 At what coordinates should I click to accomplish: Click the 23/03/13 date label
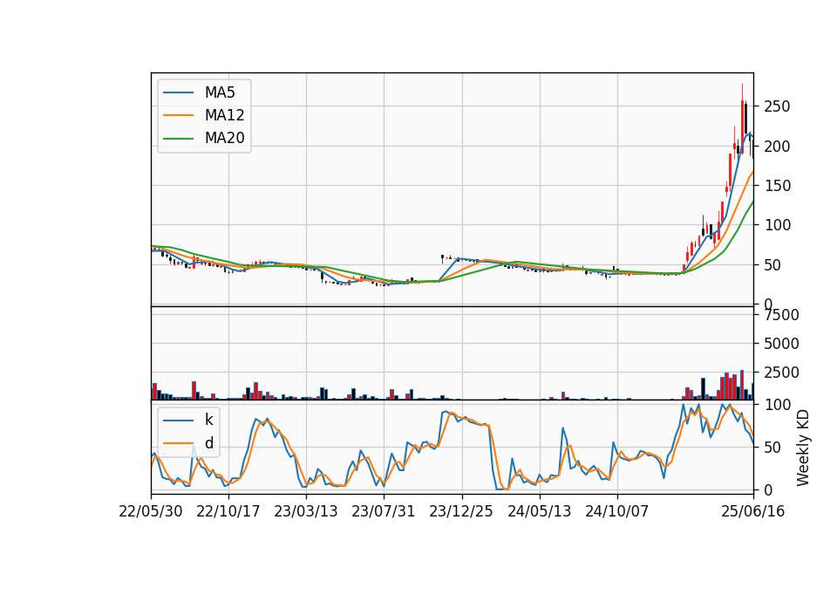point(306,511)
